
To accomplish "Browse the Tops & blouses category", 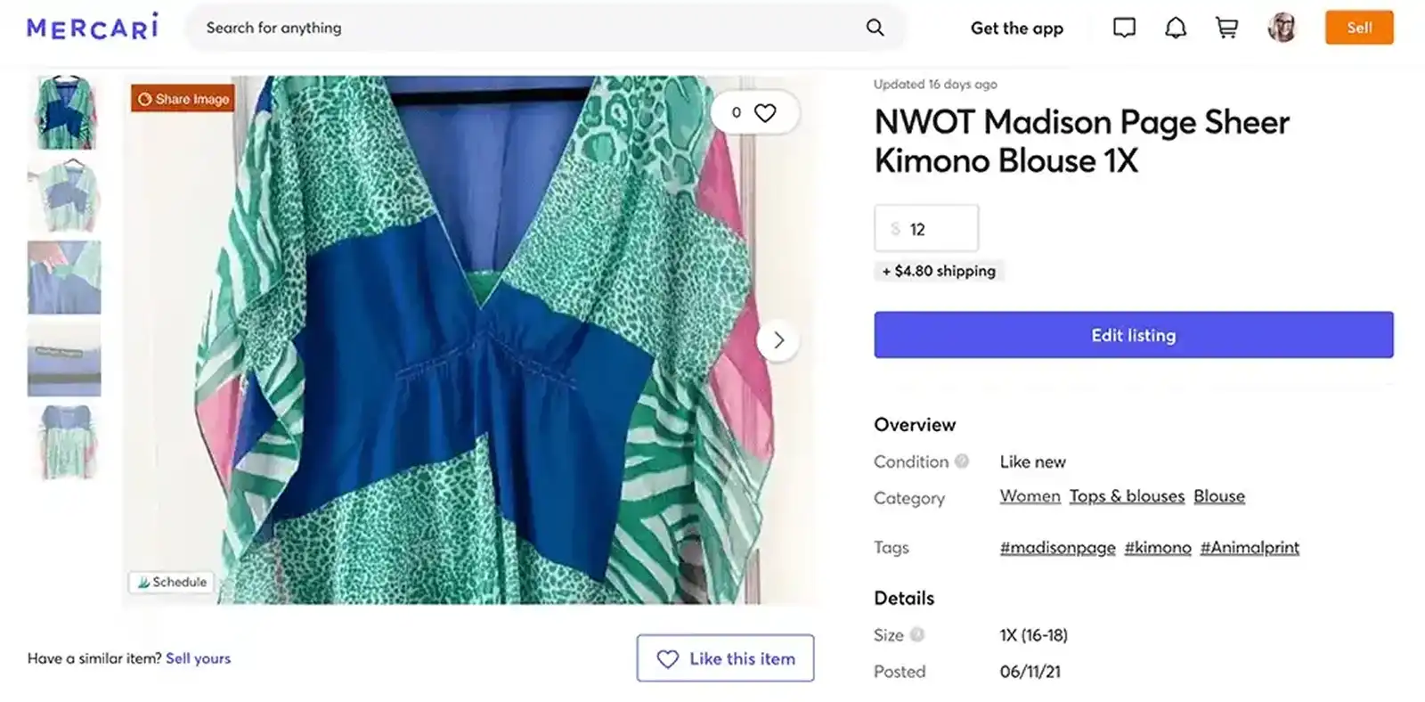I will (1126, 496).
